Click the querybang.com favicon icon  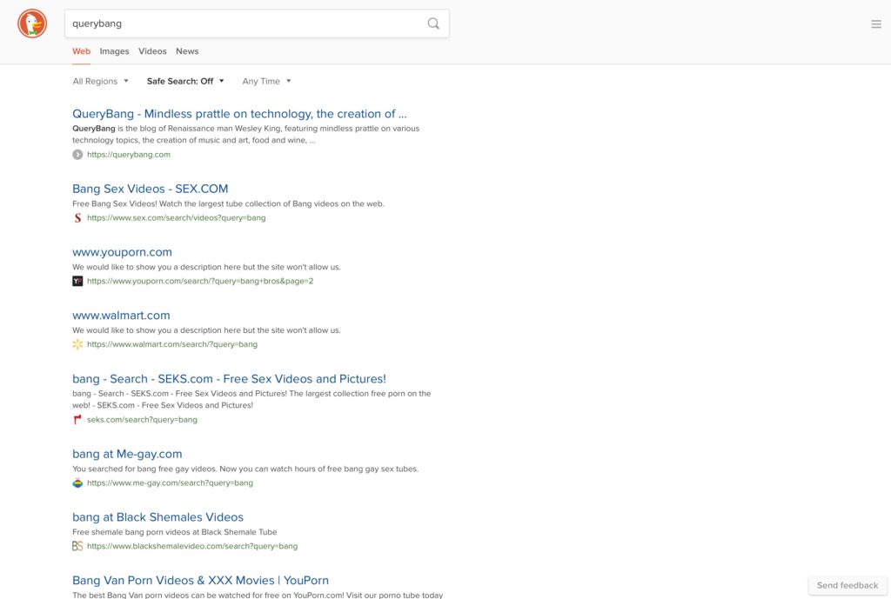77,155
